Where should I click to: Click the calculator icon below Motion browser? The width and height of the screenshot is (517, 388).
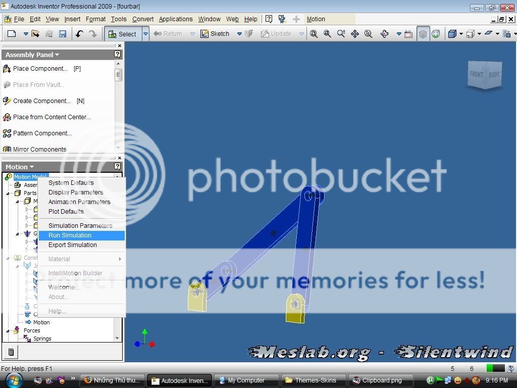[11, 352]
